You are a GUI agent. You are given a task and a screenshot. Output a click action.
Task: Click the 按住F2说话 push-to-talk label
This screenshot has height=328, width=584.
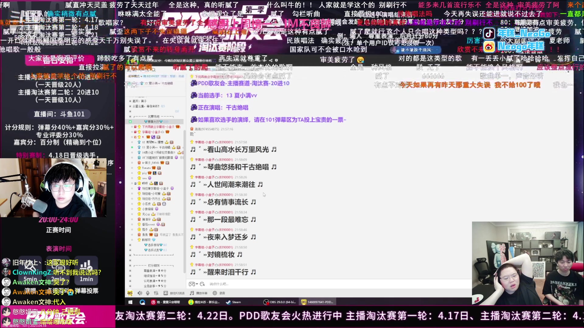(177, 293)
